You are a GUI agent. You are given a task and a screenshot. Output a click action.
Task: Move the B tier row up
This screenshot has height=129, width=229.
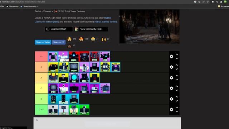tap(177, 97)
